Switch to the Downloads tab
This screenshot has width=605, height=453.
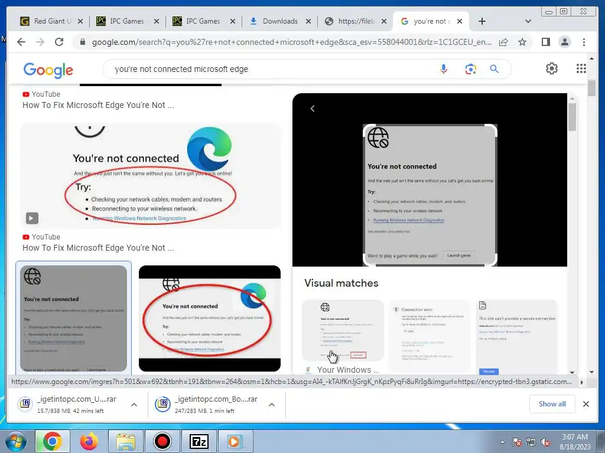(x=279, y=21)
